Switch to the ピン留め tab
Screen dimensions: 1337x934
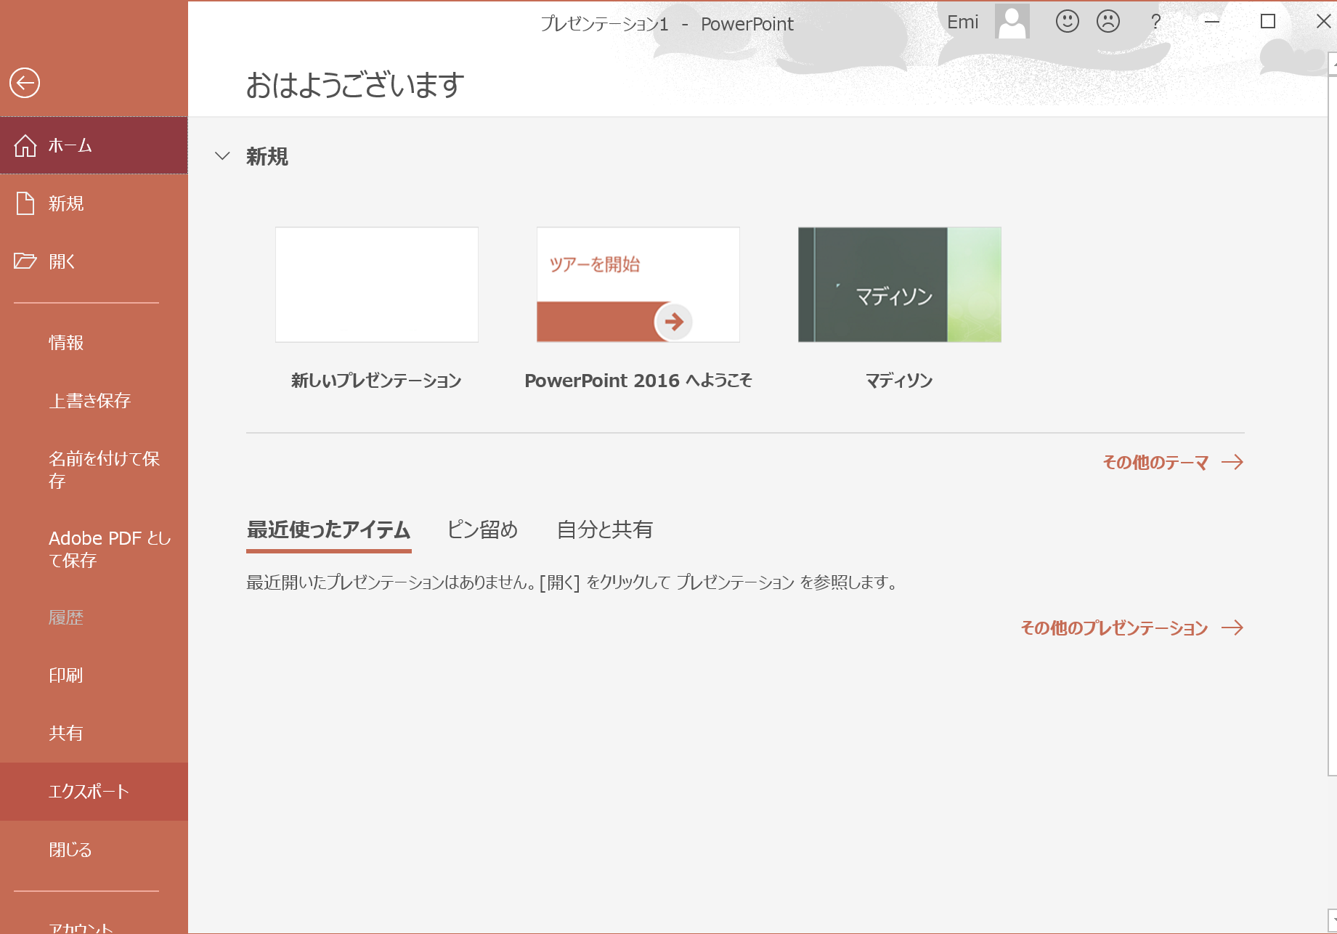click(x=482, y=529)
